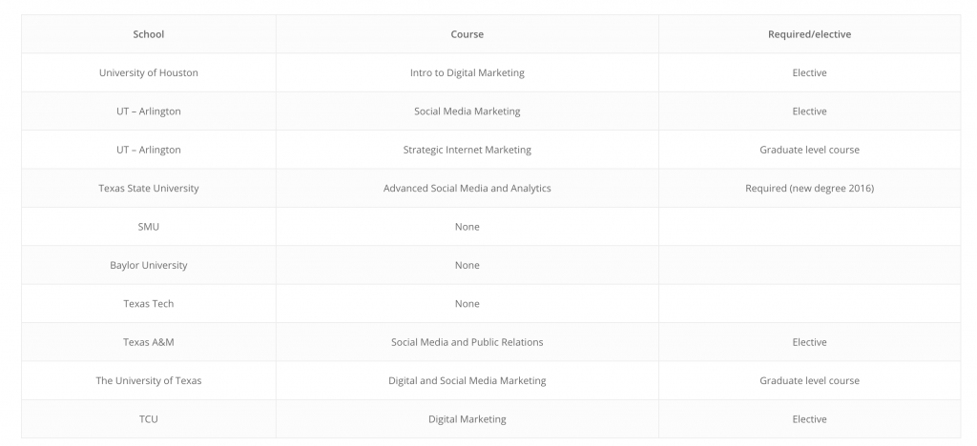
Task: Select the SMU school cell
Action: point(148,227)
